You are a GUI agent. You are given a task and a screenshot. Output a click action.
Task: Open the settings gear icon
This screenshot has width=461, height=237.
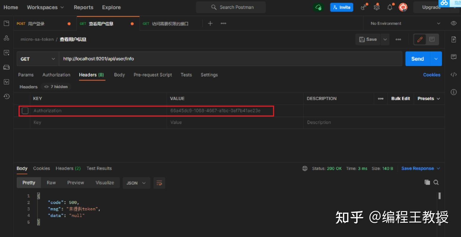377,7
